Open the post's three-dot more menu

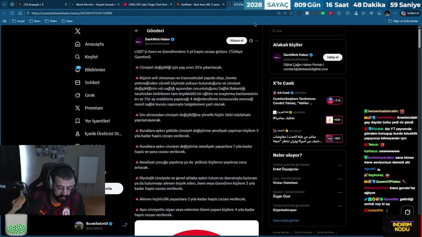tap(257, 40)
